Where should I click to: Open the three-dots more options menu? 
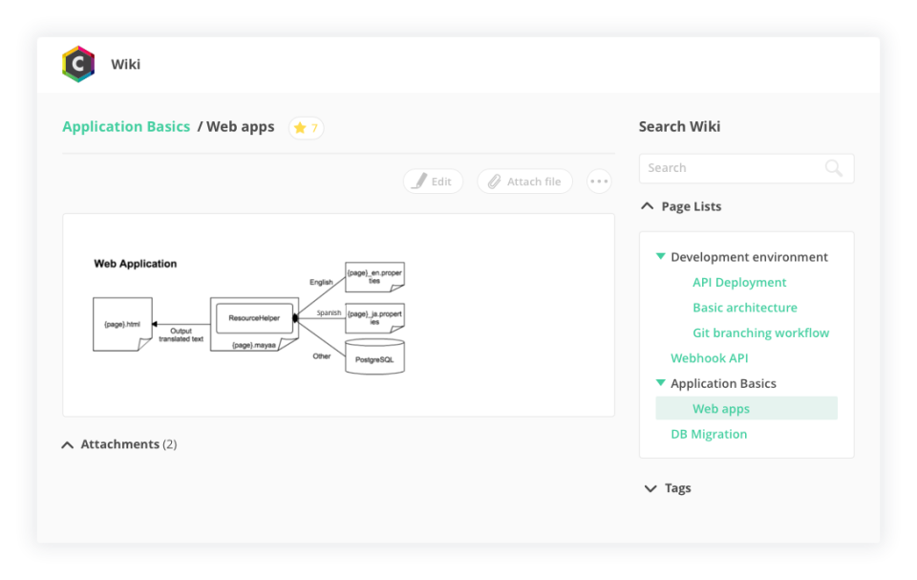[x=599, y=182]
